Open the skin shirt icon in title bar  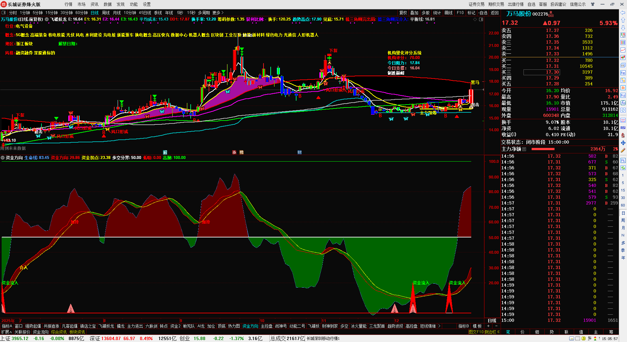[x=592, y=4]
